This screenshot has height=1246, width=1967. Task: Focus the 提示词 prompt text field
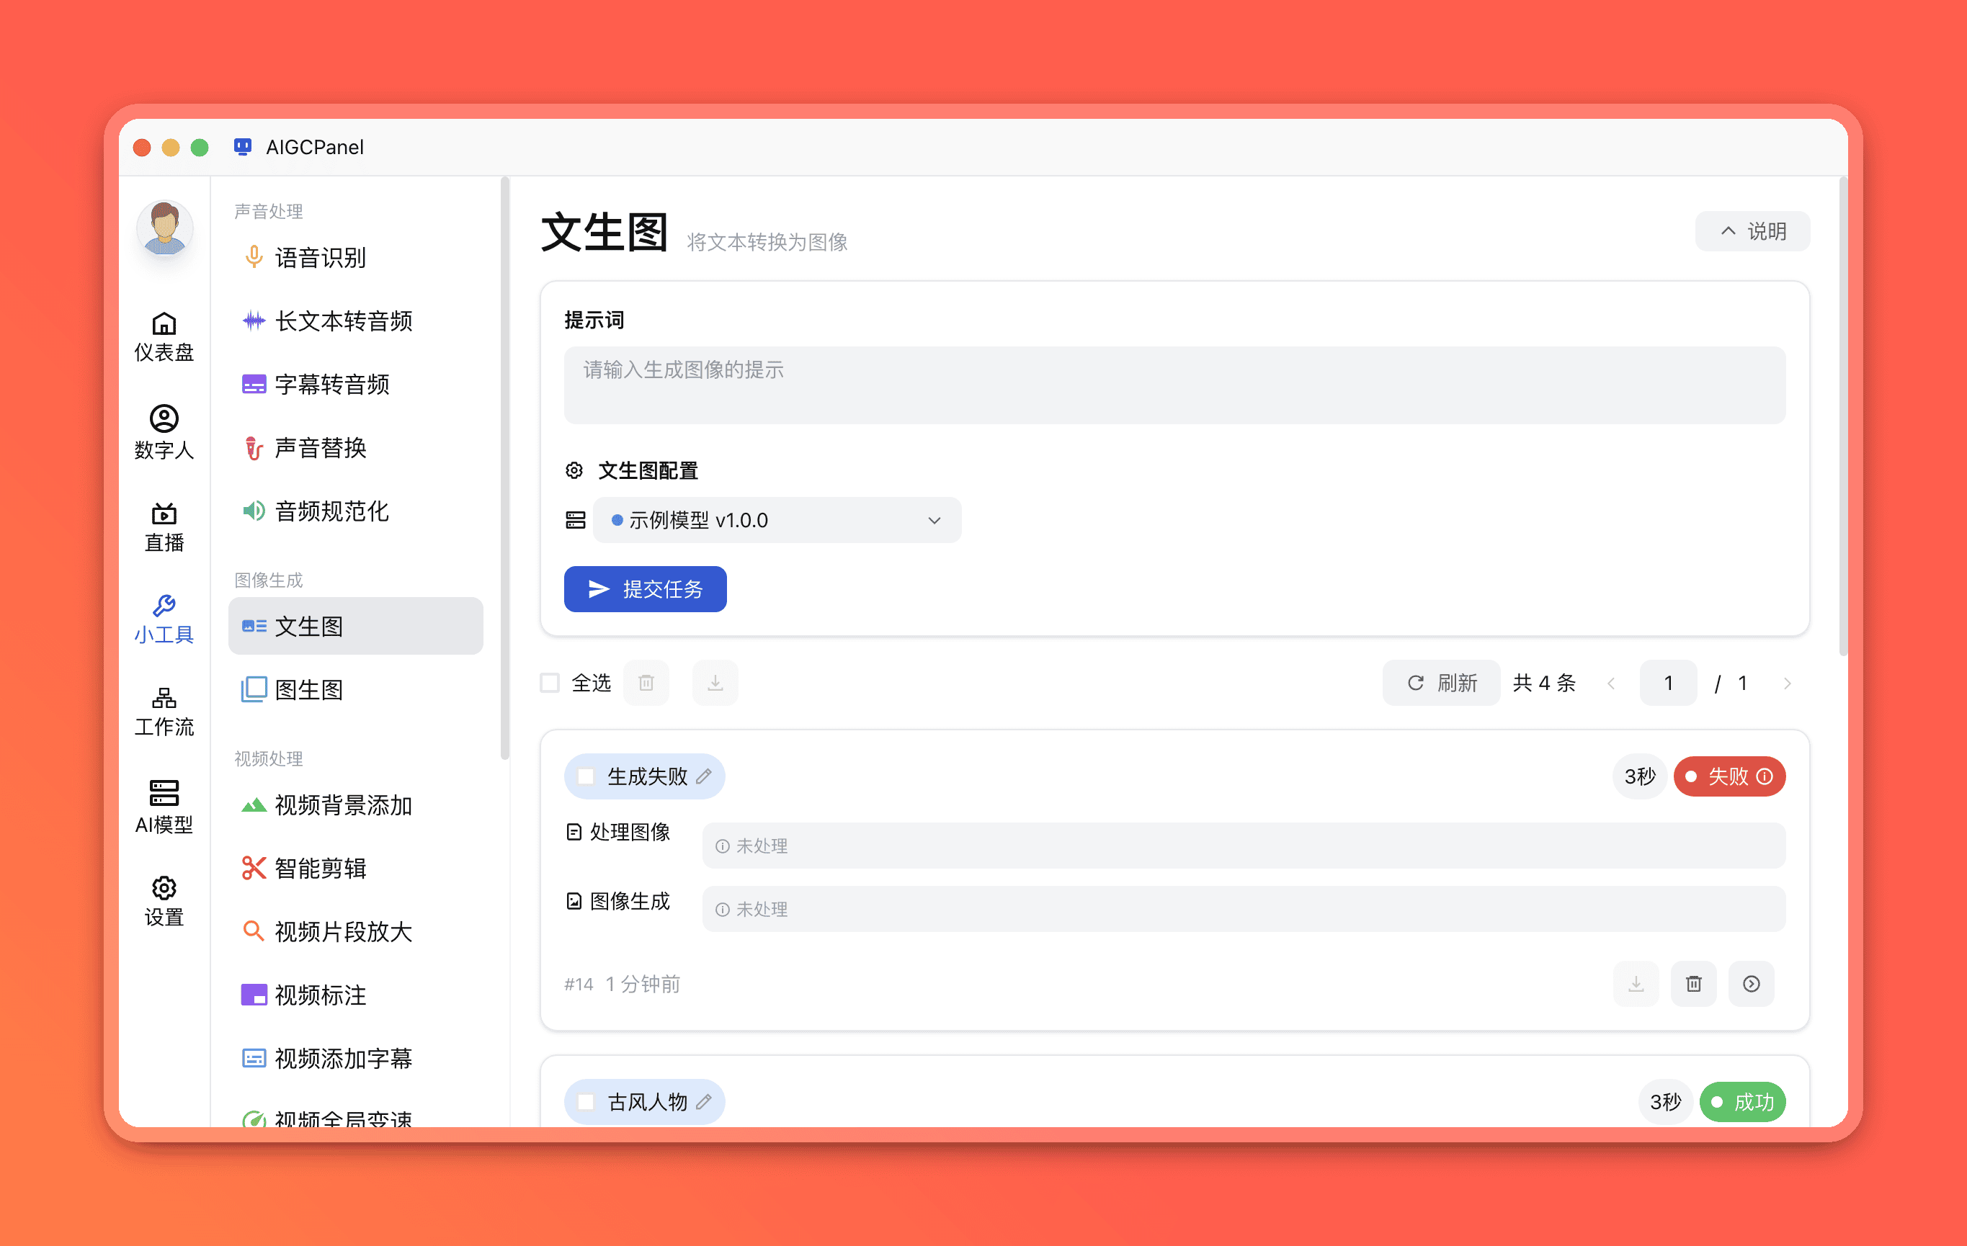click(x=1174, y=385)
